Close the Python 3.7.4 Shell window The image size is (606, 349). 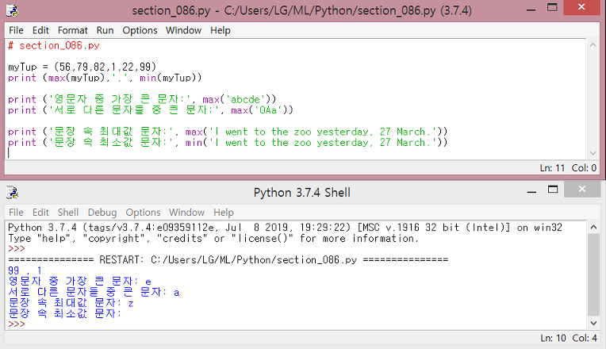[582, 189]
